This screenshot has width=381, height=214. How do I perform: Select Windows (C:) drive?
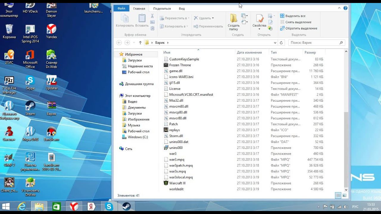138,137
